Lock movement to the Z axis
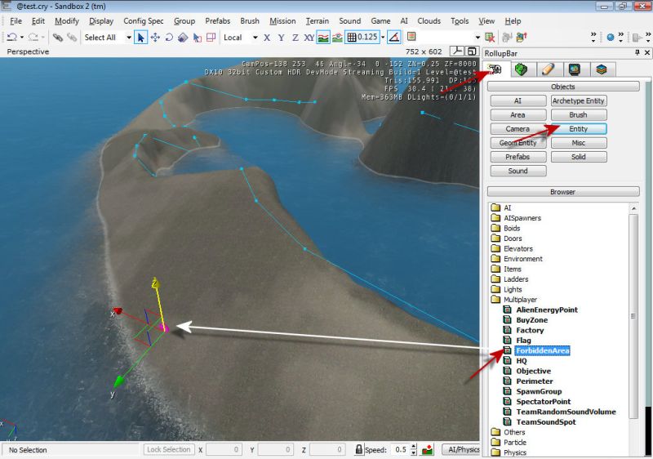This screenshot has width=653, height=459. (x=295, y=38)
